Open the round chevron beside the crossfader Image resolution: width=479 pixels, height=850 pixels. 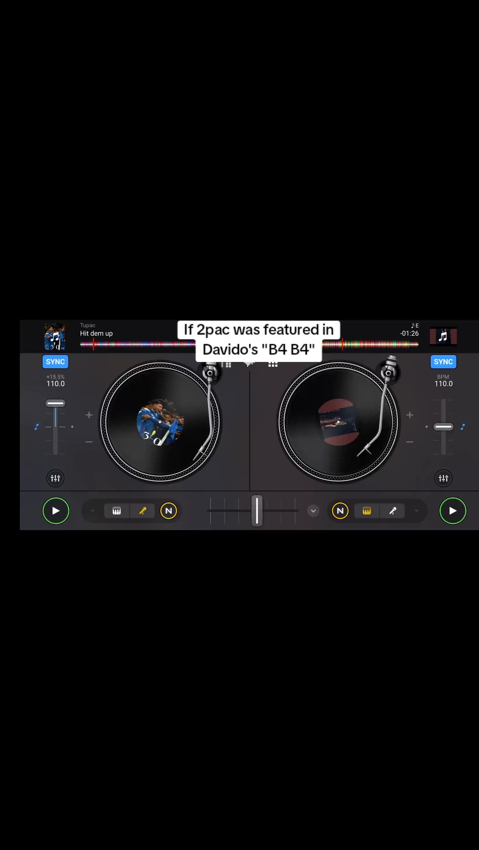(313, 511)
